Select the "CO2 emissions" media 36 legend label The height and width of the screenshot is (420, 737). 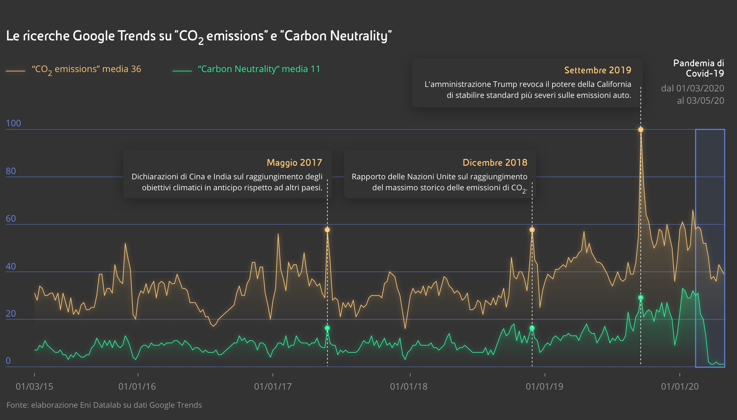click(x=86, y=69)
